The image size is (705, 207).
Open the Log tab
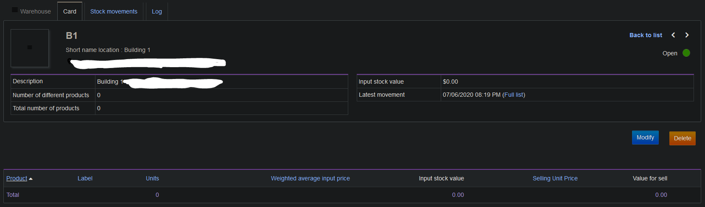tap(157, 11)
